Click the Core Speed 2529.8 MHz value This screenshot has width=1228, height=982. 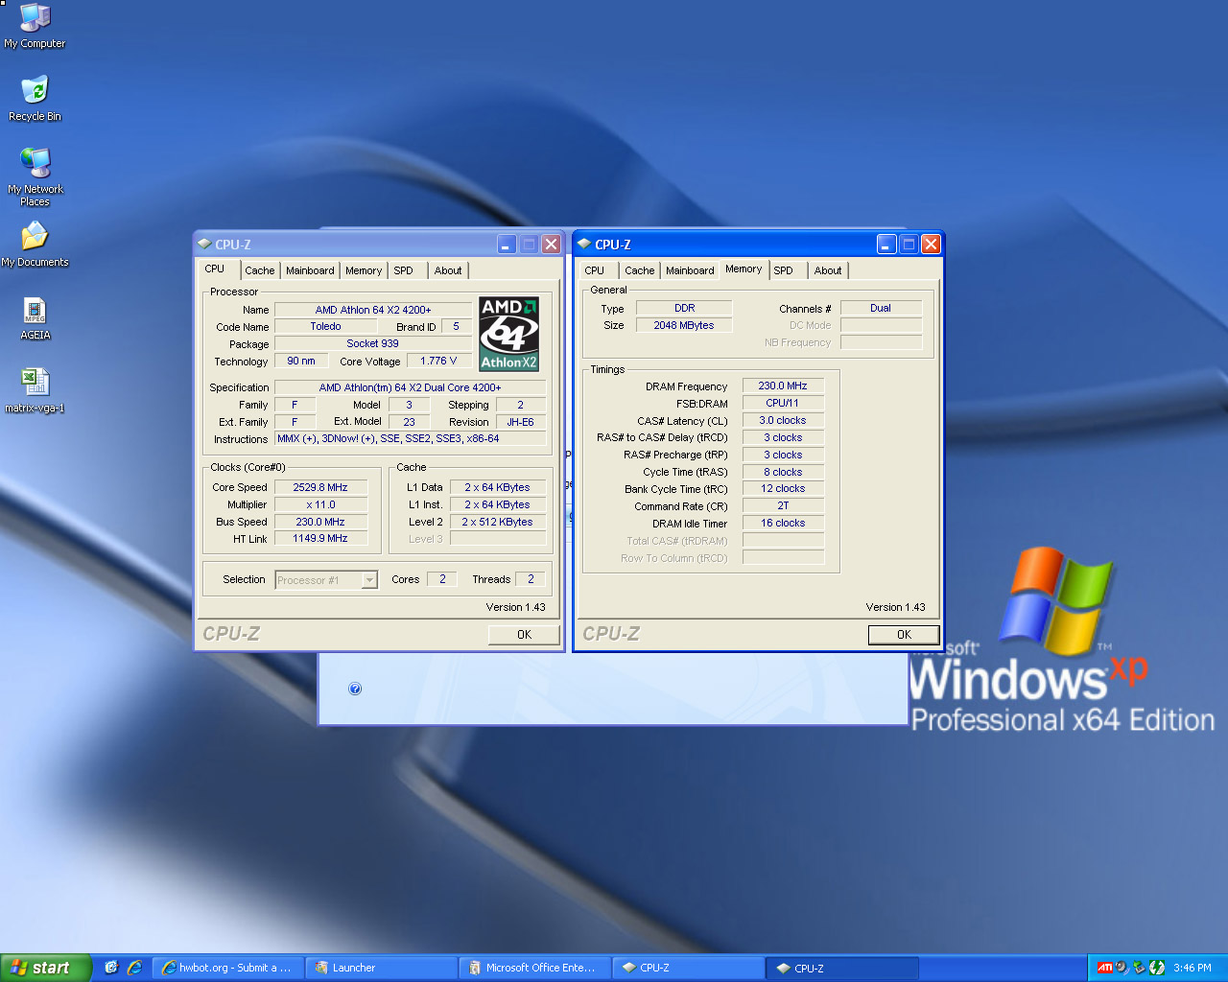320,487
